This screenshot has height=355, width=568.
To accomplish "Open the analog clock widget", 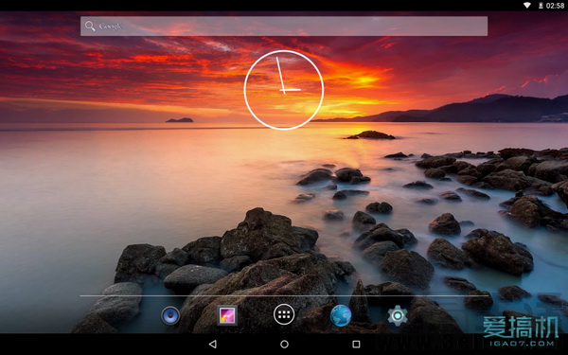I will tap(284, 90).
